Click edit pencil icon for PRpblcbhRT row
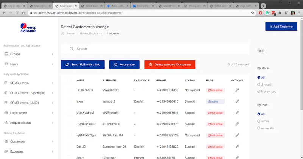Viewport: 303px width, 159px height. 237,90
